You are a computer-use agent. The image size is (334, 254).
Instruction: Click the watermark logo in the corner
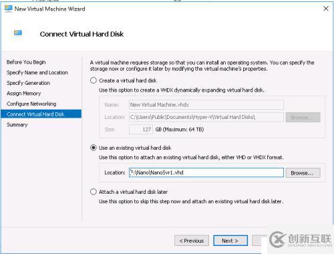pos(300,239)
